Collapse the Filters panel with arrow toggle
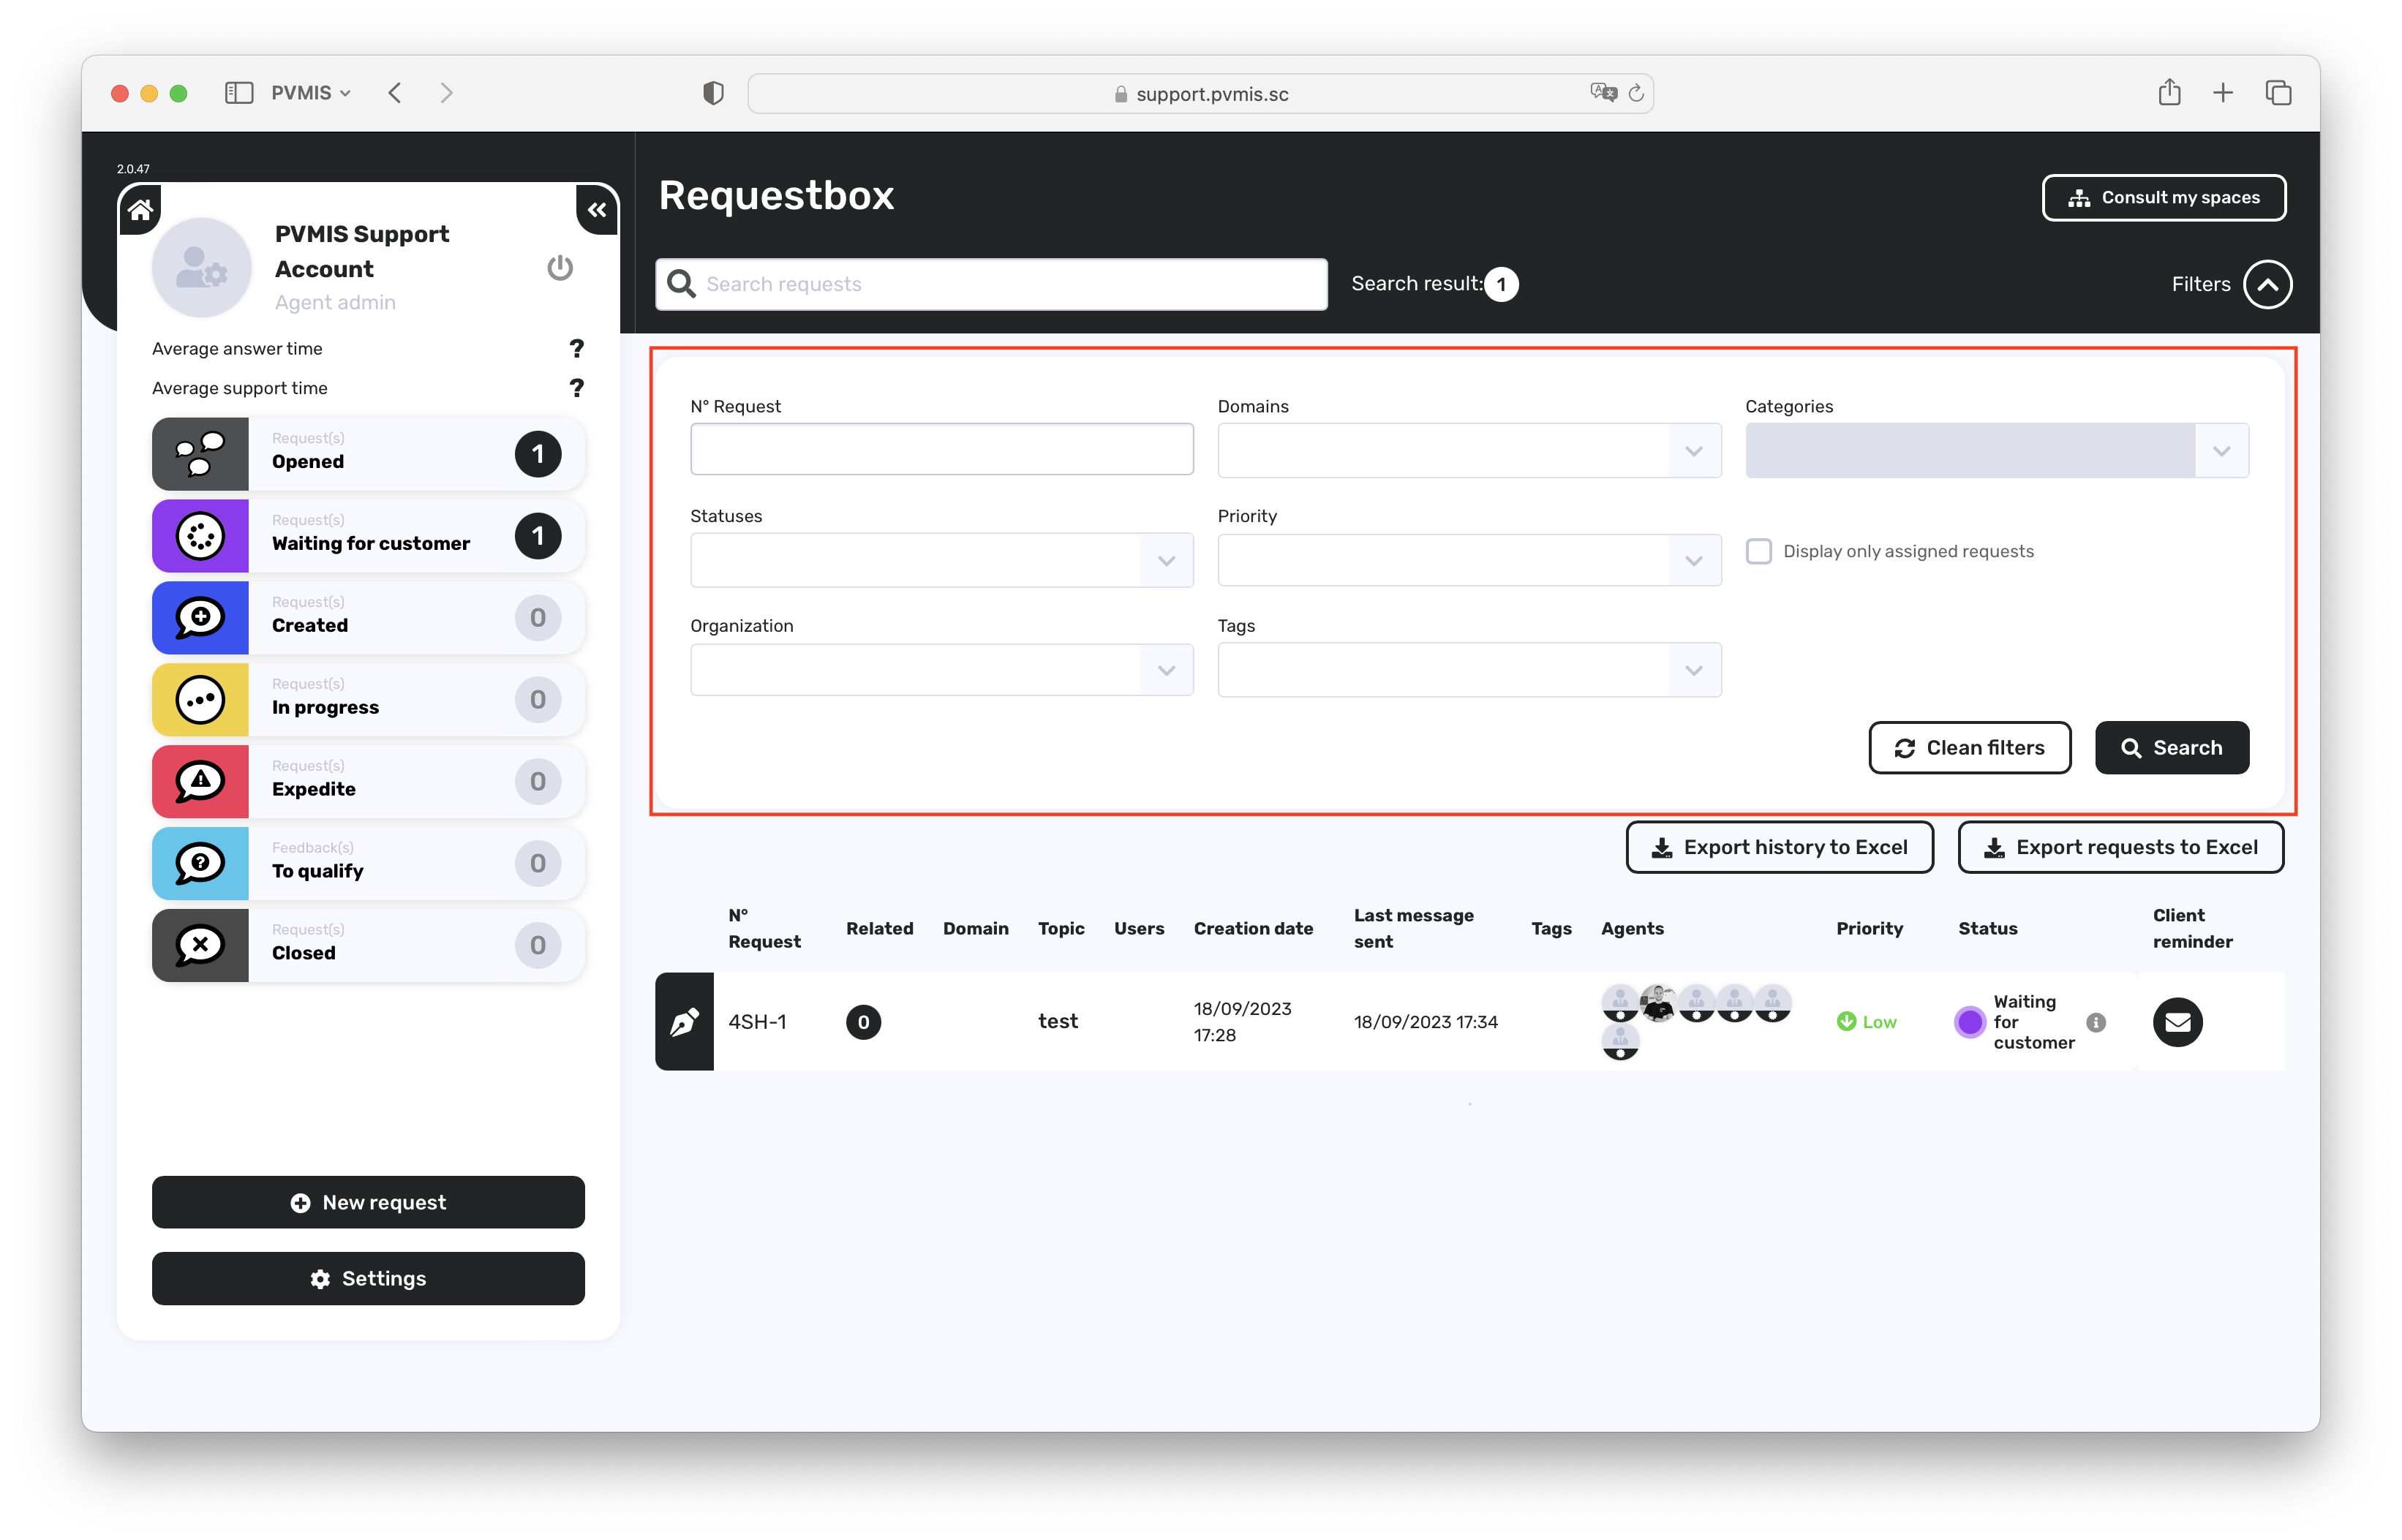 click(x=2267, y=285)
